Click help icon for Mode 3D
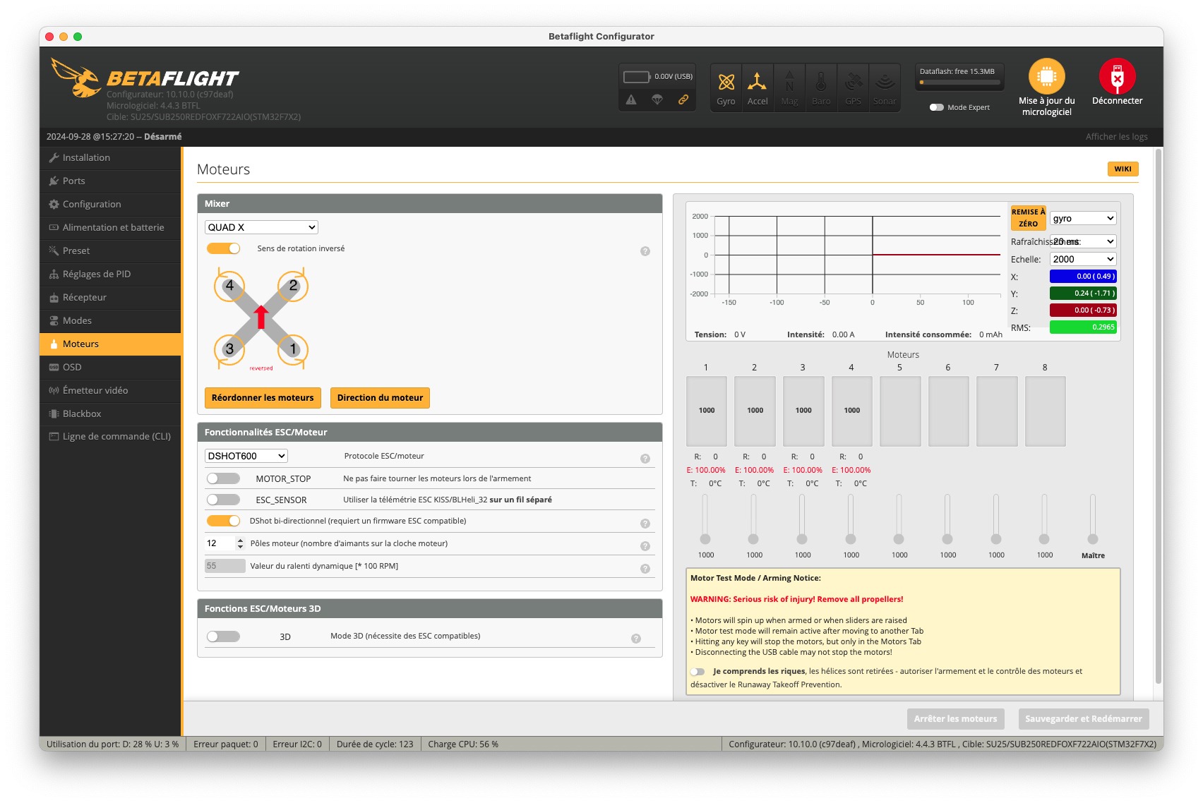This screenshot has width=1203, height=803. [635, 639]
